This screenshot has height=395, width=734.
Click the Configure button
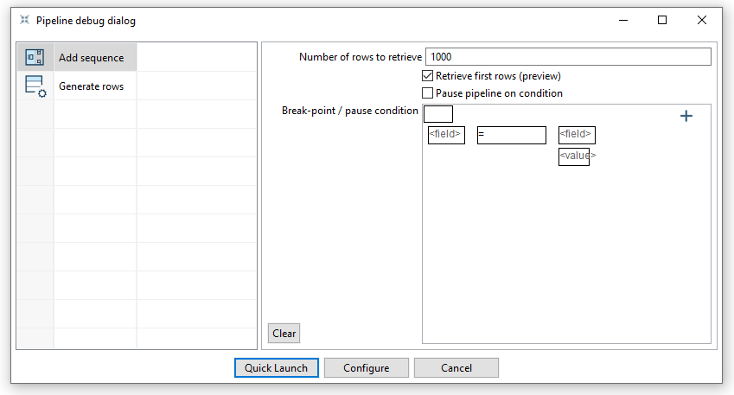click(x=366, y=368)
